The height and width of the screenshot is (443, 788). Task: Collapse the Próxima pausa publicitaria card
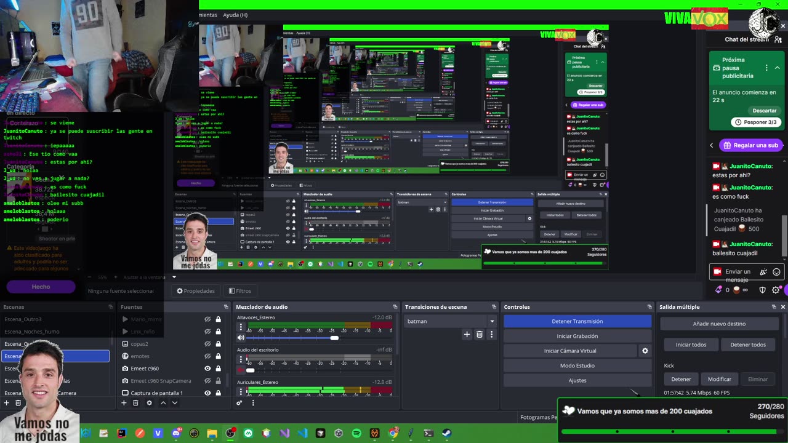(x=778, y=68)
